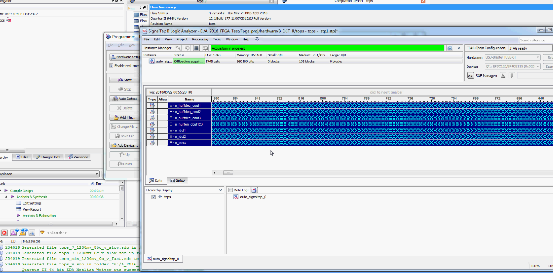Click the critical warning filter icon in Messages
The width and height of the screenshot is (553, 273).
point(14,233)
